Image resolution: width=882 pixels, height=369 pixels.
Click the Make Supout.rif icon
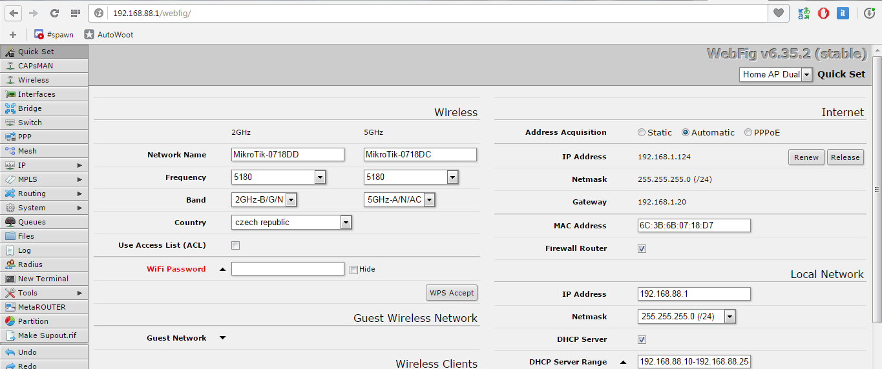(x=10, y=335)
